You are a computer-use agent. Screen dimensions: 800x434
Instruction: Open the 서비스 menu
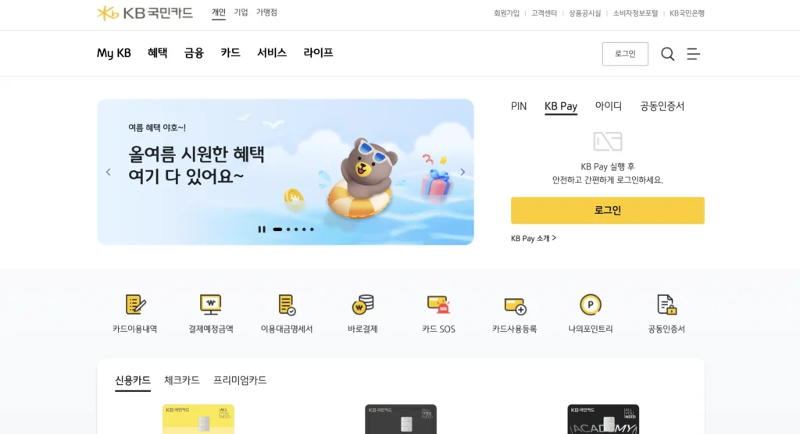coord(272,53)
